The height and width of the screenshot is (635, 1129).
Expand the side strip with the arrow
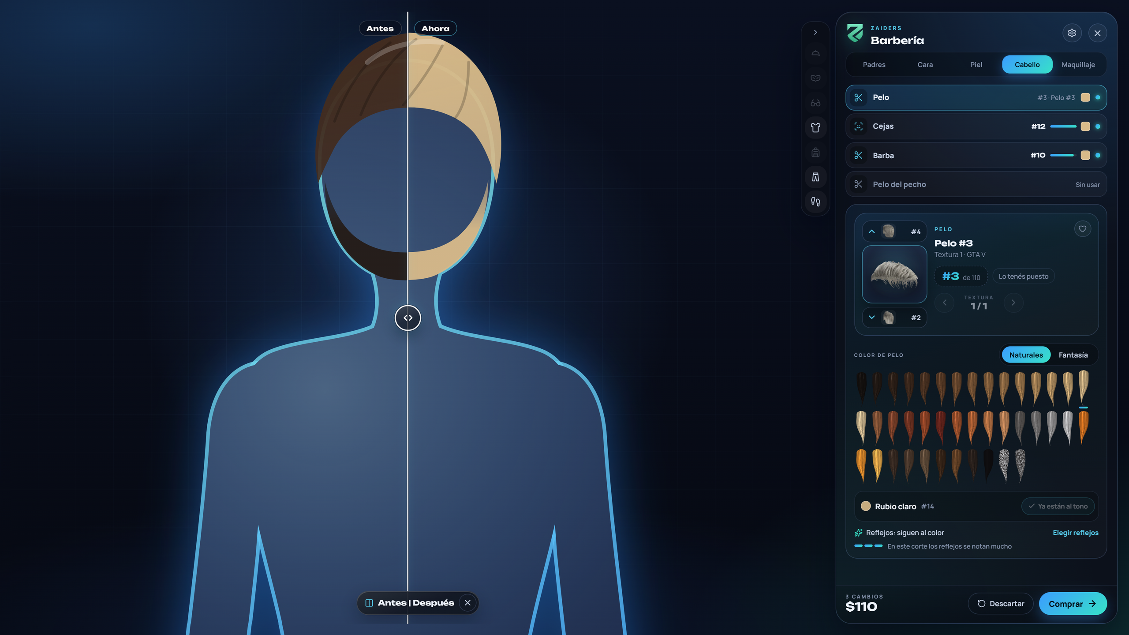point(815,32)
